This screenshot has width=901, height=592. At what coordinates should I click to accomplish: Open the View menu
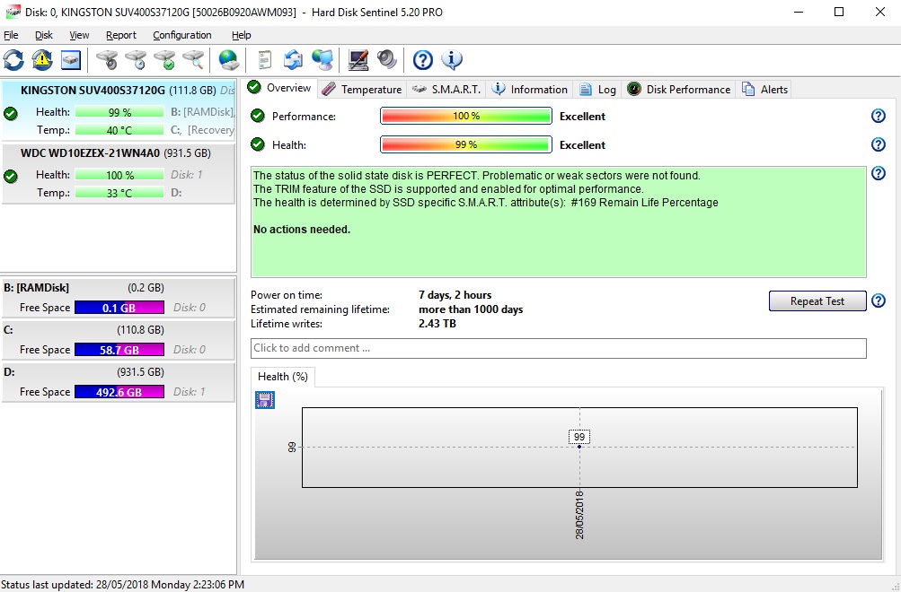pos(79,35)
